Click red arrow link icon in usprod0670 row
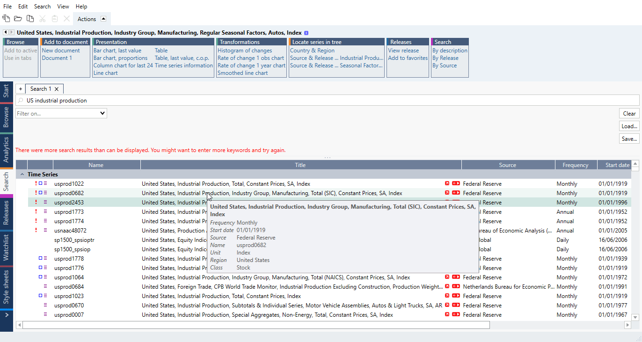Image resolution: width=642 pixels, height=342 pixels. [x=447, y=305]
